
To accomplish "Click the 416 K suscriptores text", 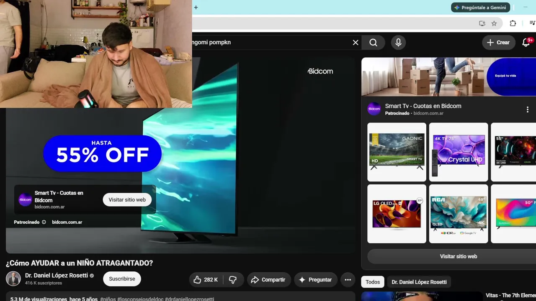I will [44, 283].
